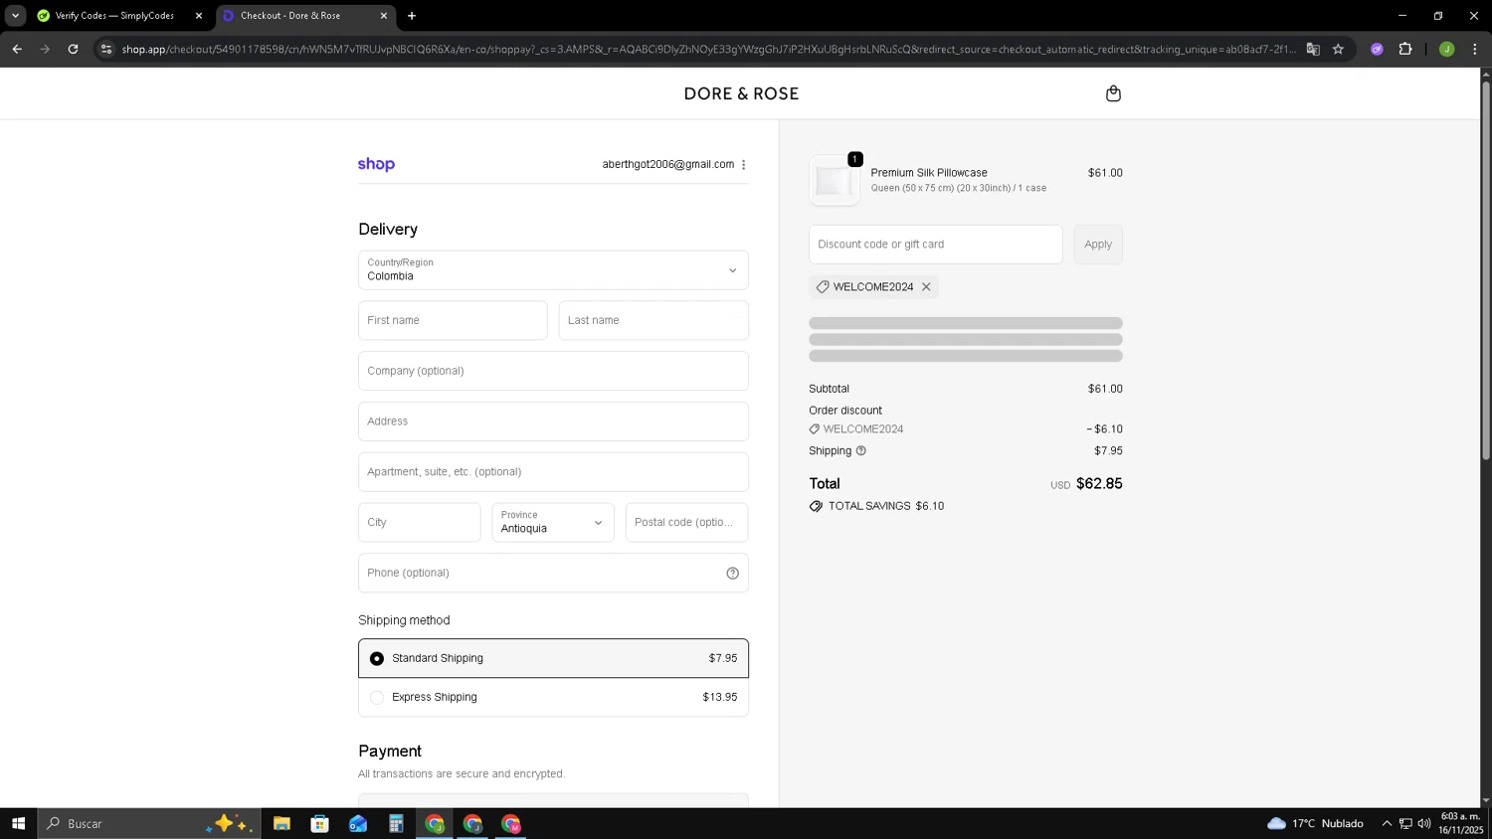
Task: Open a new browser tab
Action: click(412, 16)
